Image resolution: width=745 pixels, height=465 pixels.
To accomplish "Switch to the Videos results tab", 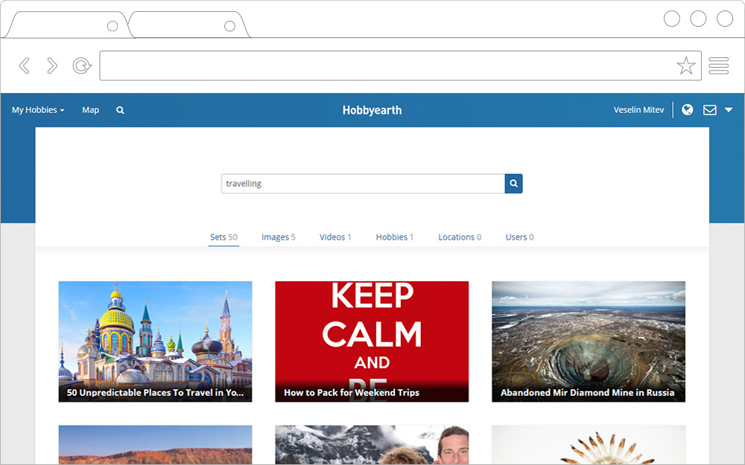I will [x=335, y=237].
